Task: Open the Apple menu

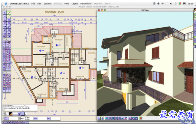Action: tap(6, 4)
